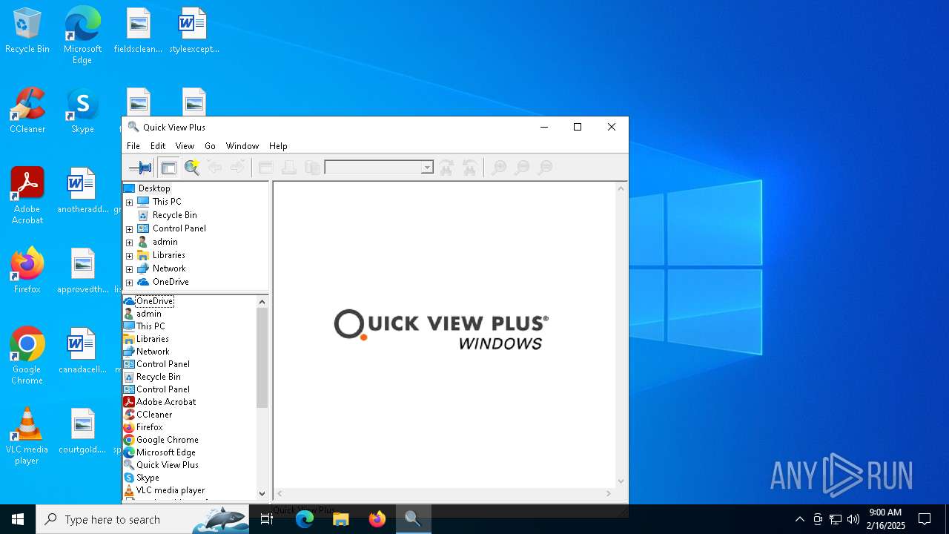949x534 pixels.
Task: Open the Edit menu
Action: (158, 146)
